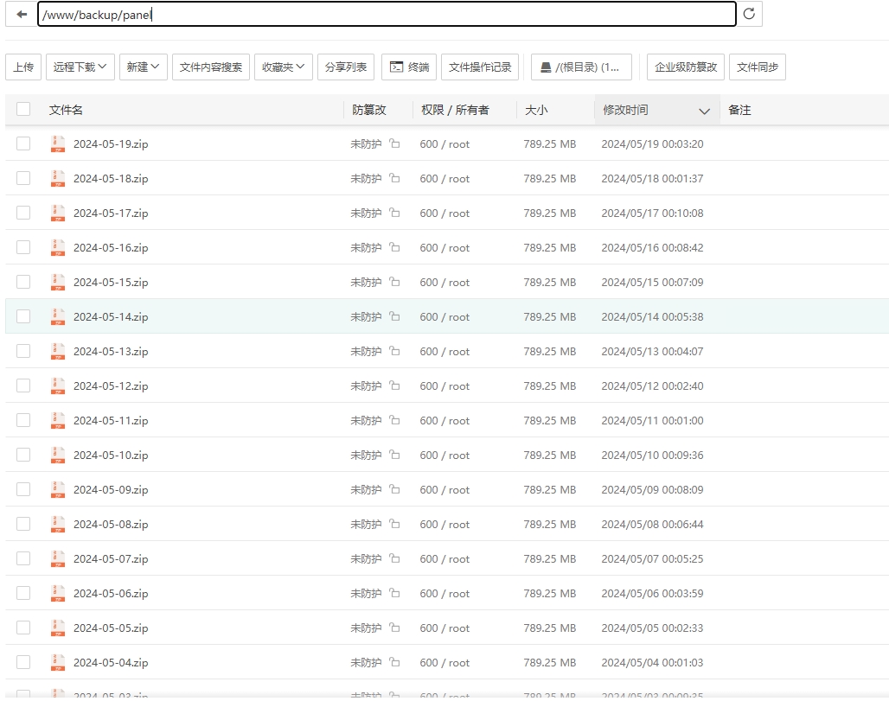Image resolution: width=889 pixels, height=701 pixels.
Task: Sort by the 修改时间 column
Action: tap(656, 110)
